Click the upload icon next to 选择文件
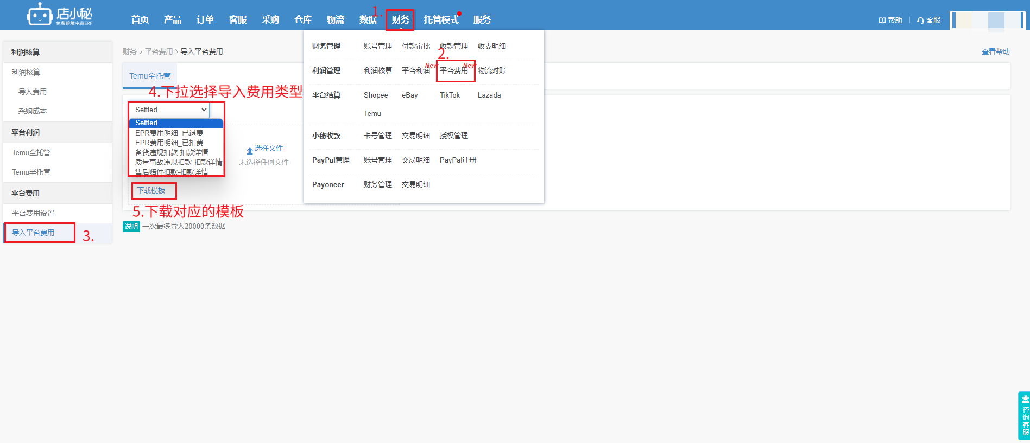1030x443 pixels. pos(250,150)
